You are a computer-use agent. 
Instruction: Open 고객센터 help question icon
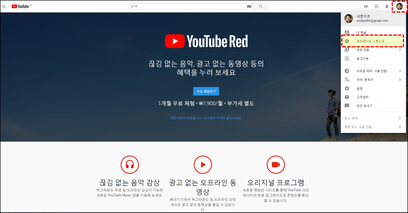pos(347,97)
